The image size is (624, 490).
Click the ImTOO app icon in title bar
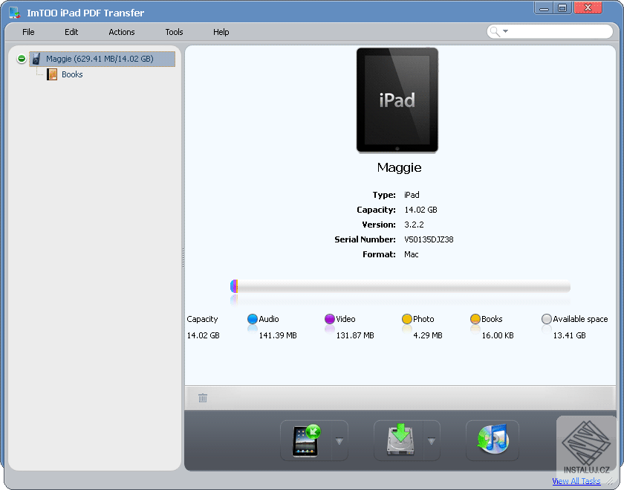tap(15, 13)
